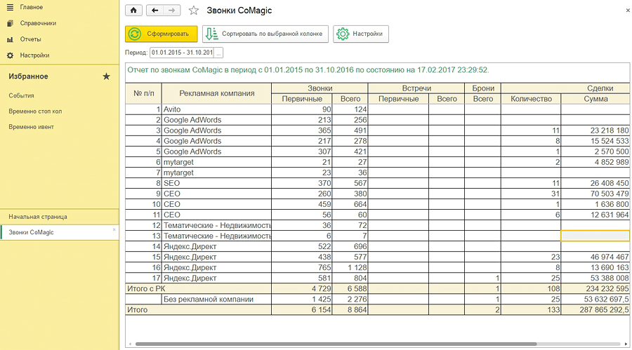Image resolution: width=632 pixels, height=350 pixels.
Task: Open Справочники section in sidebar
Action: [38, 23]
